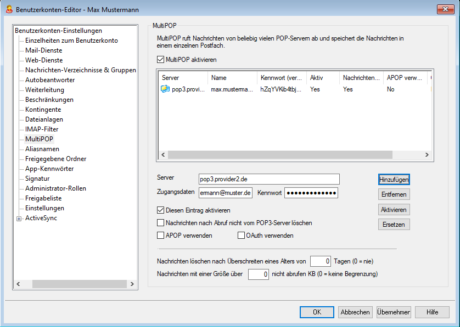460x327 pixels.
Task: Click the Ersetzen button
Action: [x=394, y=224]
